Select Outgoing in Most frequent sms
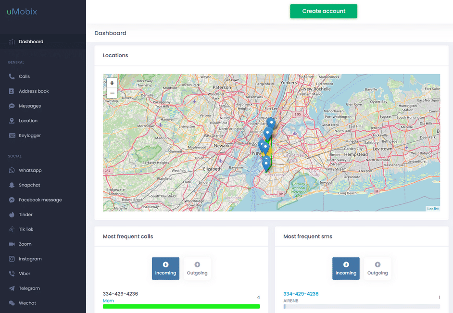This screenshot has width=453, height=313. (377, 269)
